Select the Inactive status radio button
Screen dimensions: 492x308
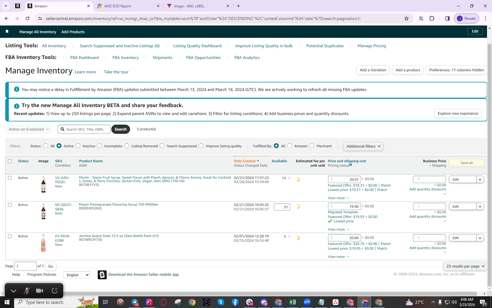78,146
